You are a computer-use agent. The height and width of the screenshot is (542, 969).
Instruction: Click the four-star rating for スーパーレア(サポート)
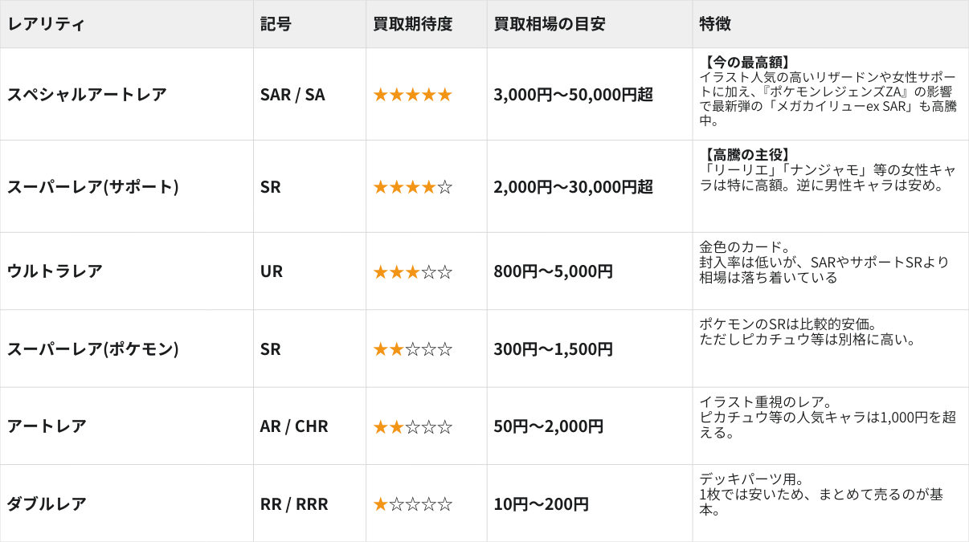click(412, 187)
